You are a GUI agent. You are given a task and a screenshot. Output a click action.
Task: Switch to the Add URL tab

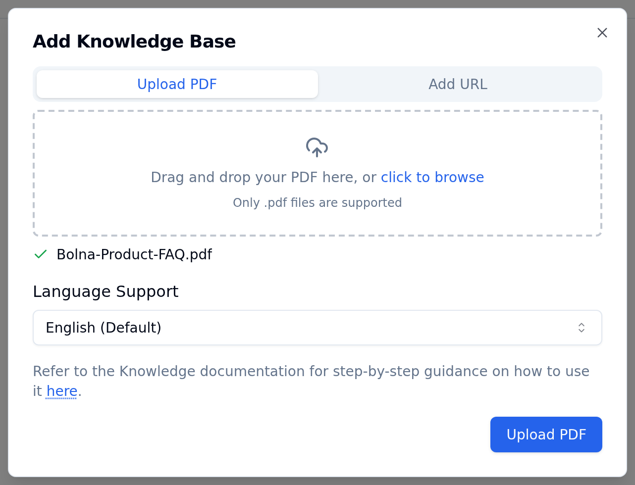point(458,84)
